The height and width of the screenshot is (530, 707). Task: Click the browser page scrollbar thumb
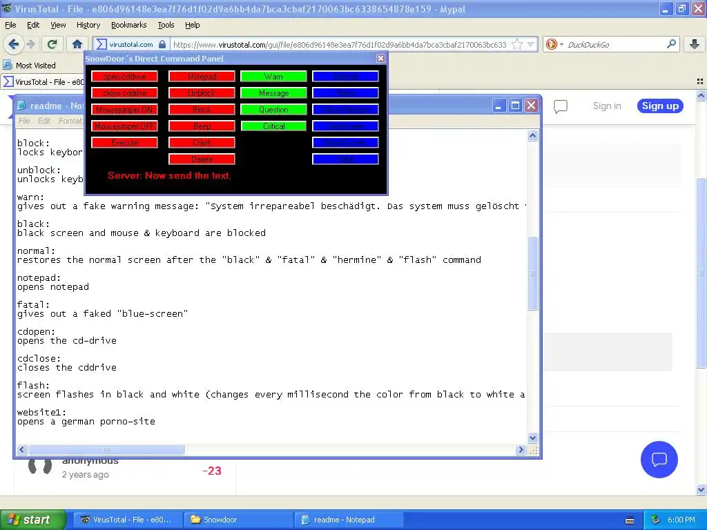click(x=701, y=273)
